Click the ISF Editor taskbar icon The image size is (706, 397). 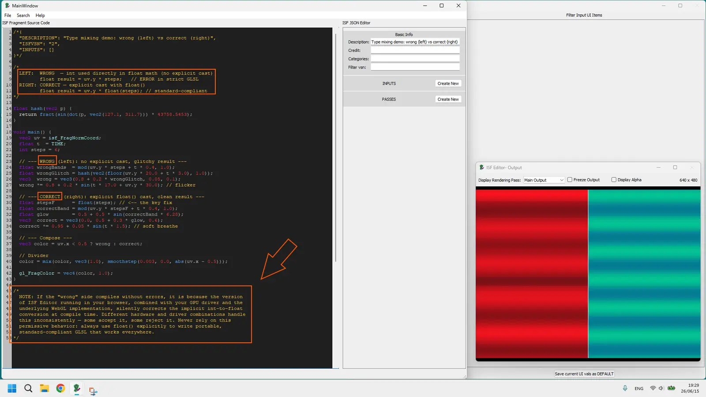click(x=77, y=388)
